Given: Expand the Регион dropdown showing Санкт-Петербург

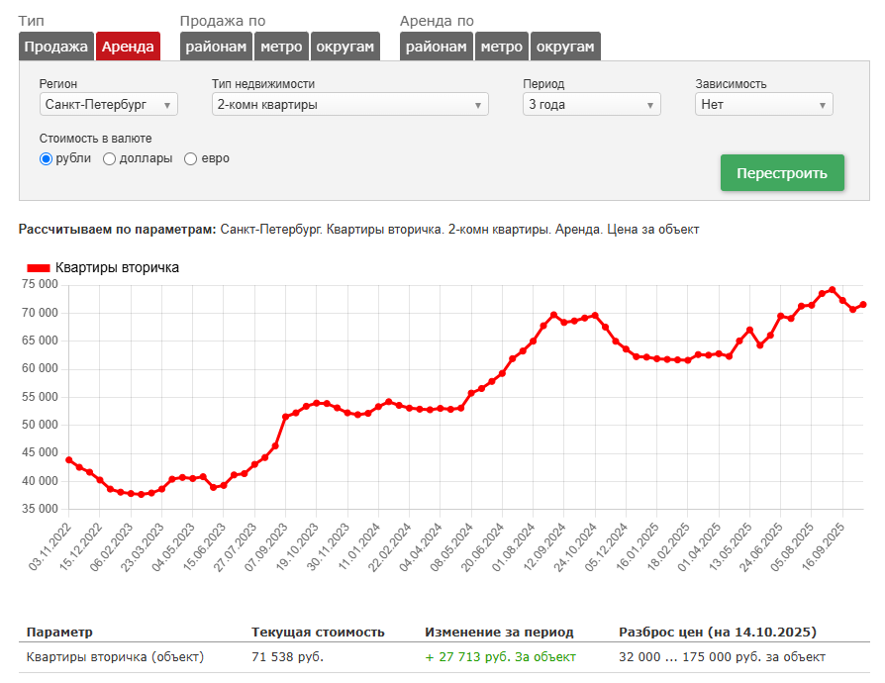Looking at the screenshot, I should pos(109,104).
